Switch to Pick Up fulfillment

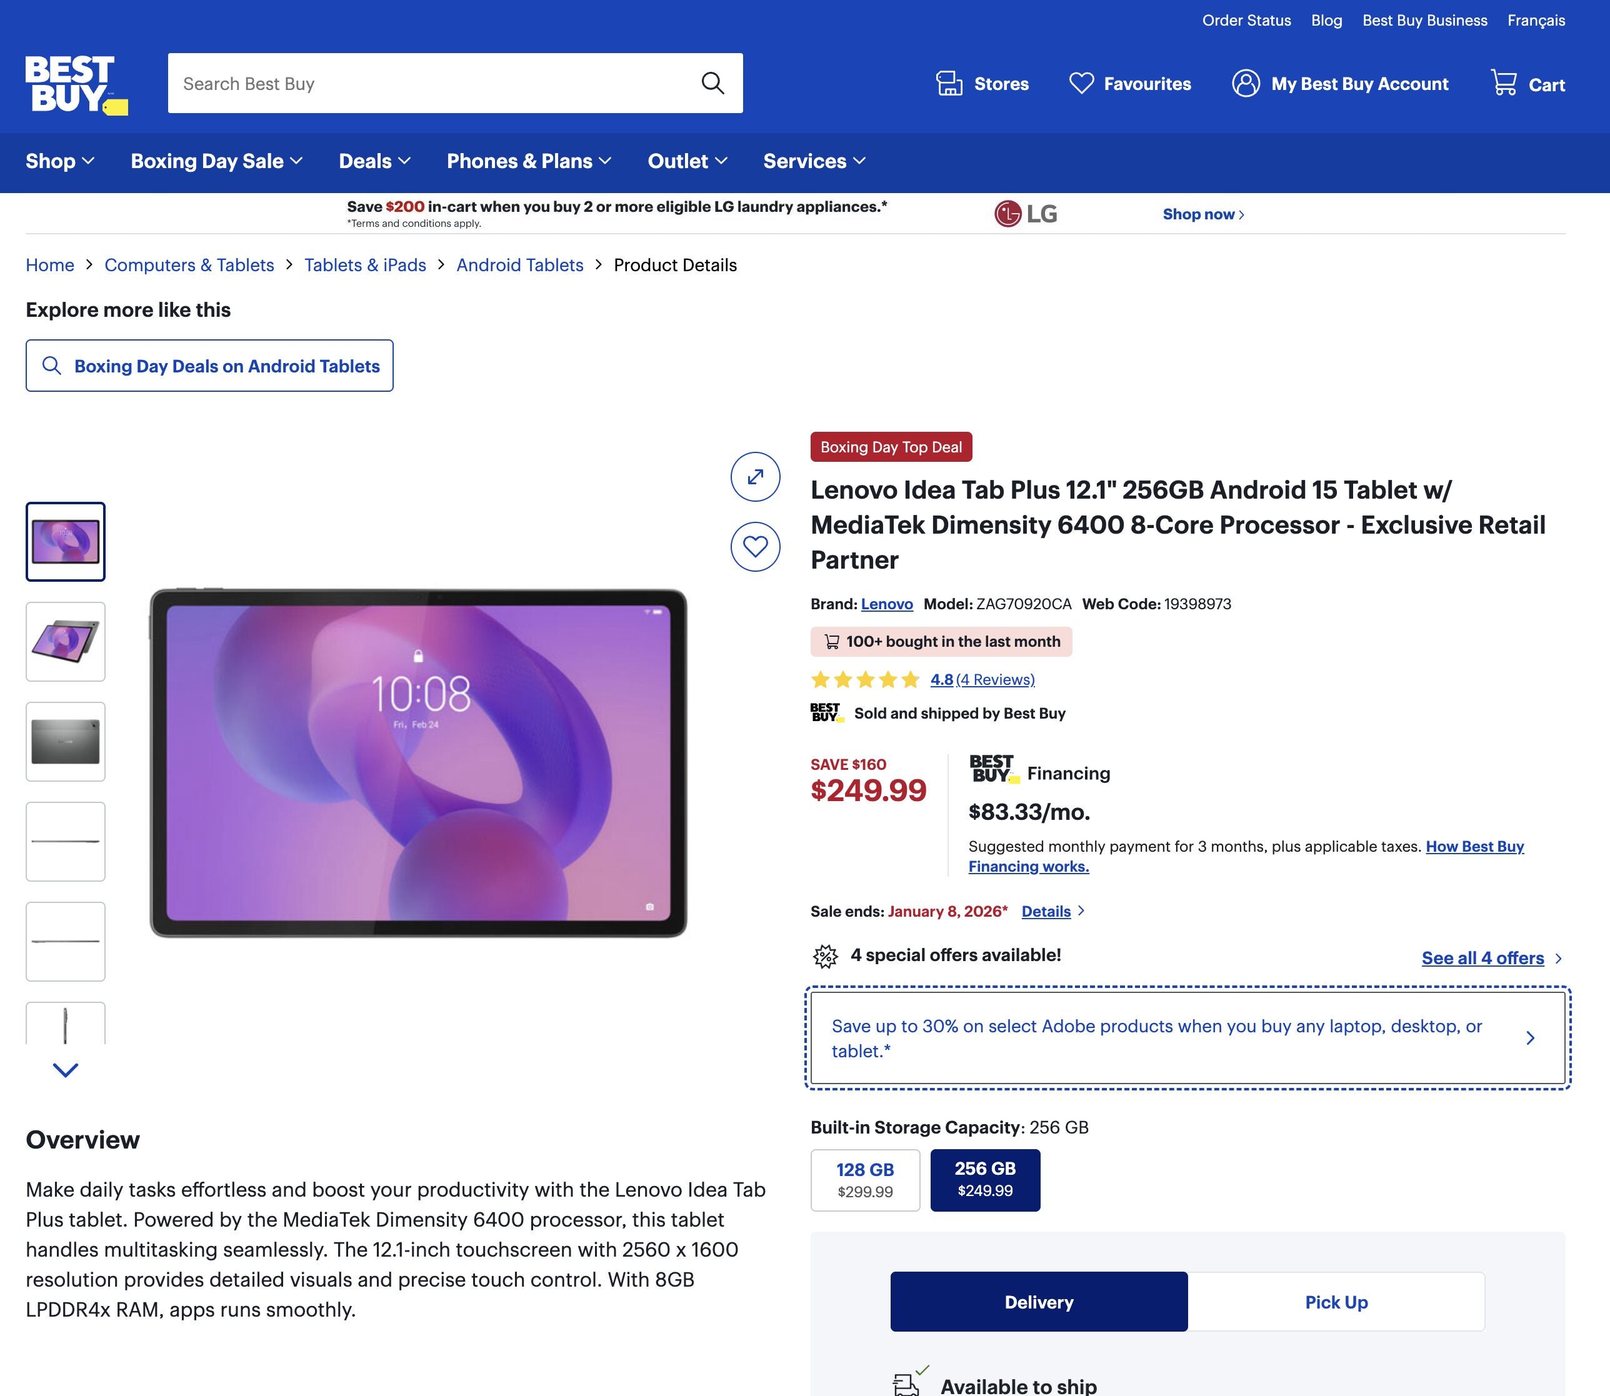click(1336, 1302)
